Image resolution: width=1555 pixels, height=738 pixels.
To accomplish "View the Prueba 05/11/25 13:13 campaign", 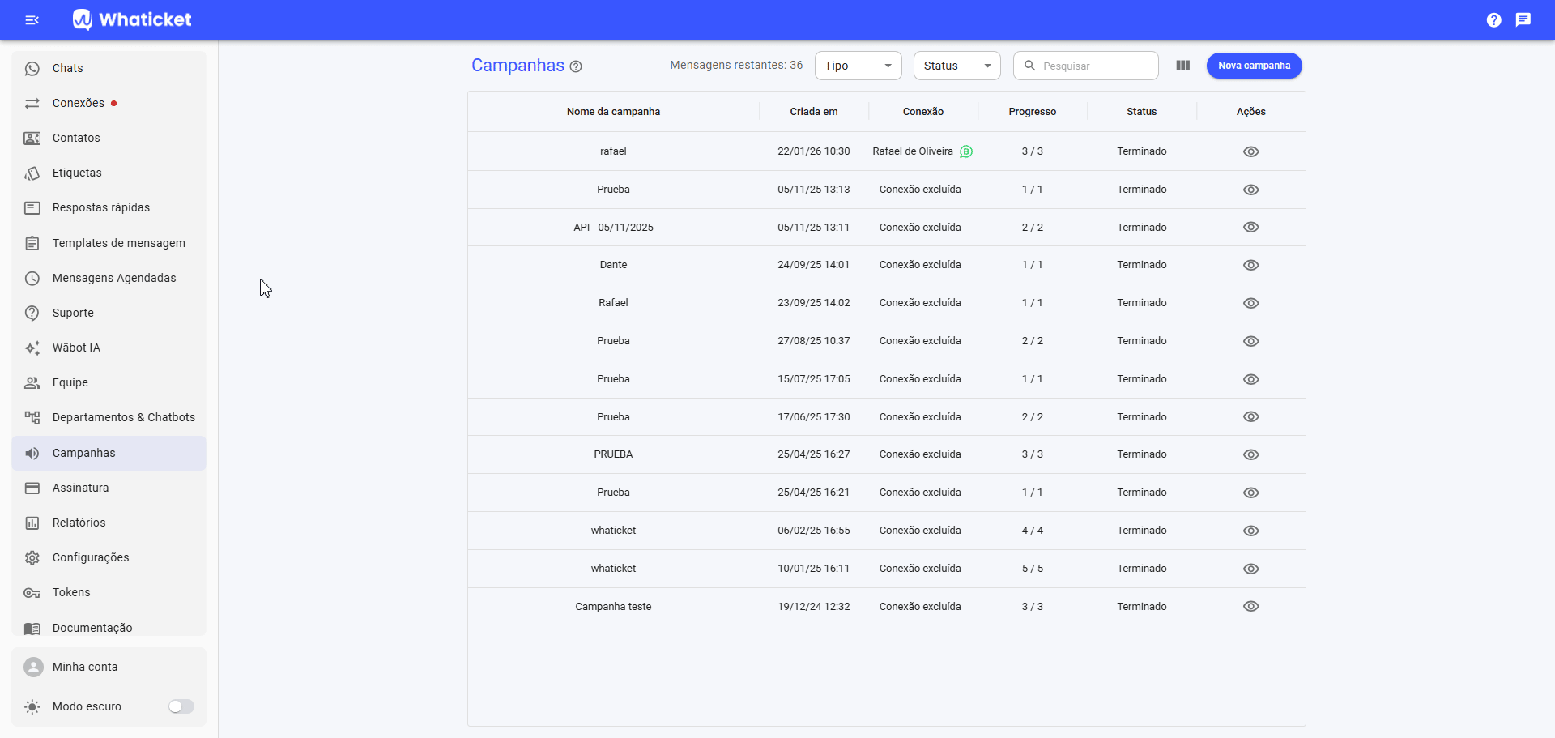I will pos(1251,190).
